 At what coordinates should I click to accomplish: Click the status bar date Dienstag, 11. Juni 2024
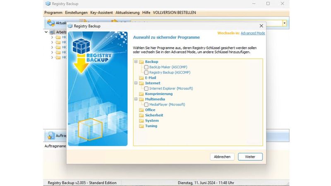(x=206, y=183)
